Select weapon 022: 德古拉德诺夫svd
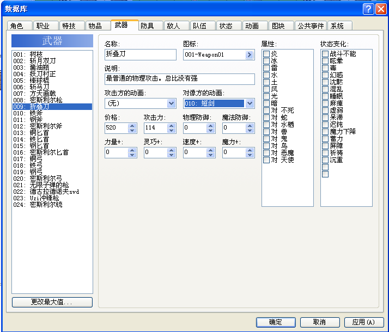 pyautogui.click(x=52, y=192)
